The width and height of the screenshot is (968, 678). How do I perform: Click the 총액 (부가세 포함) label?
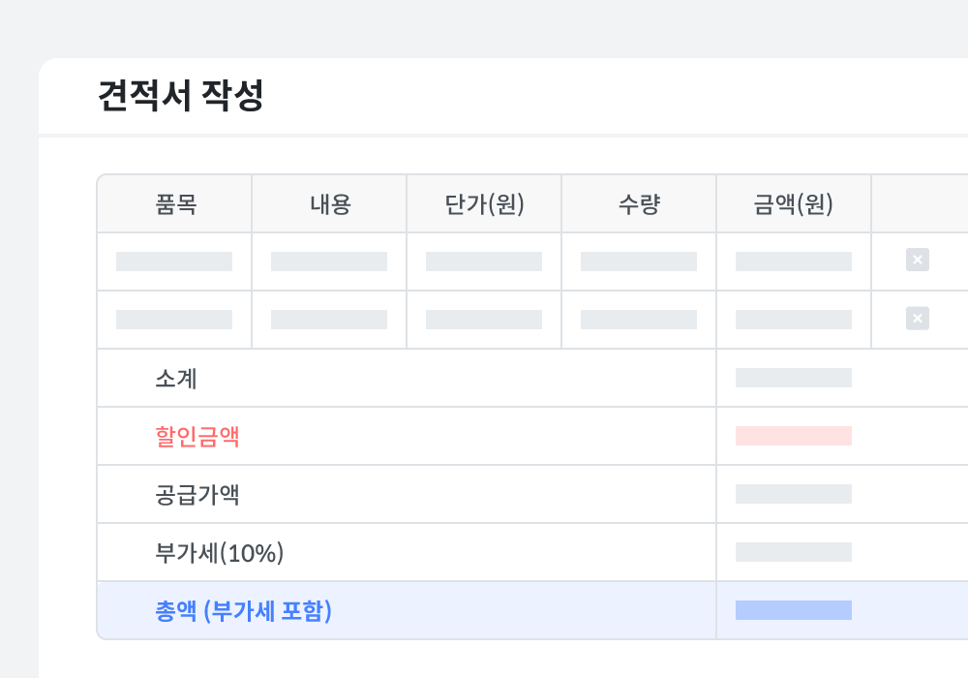point(243,611)
